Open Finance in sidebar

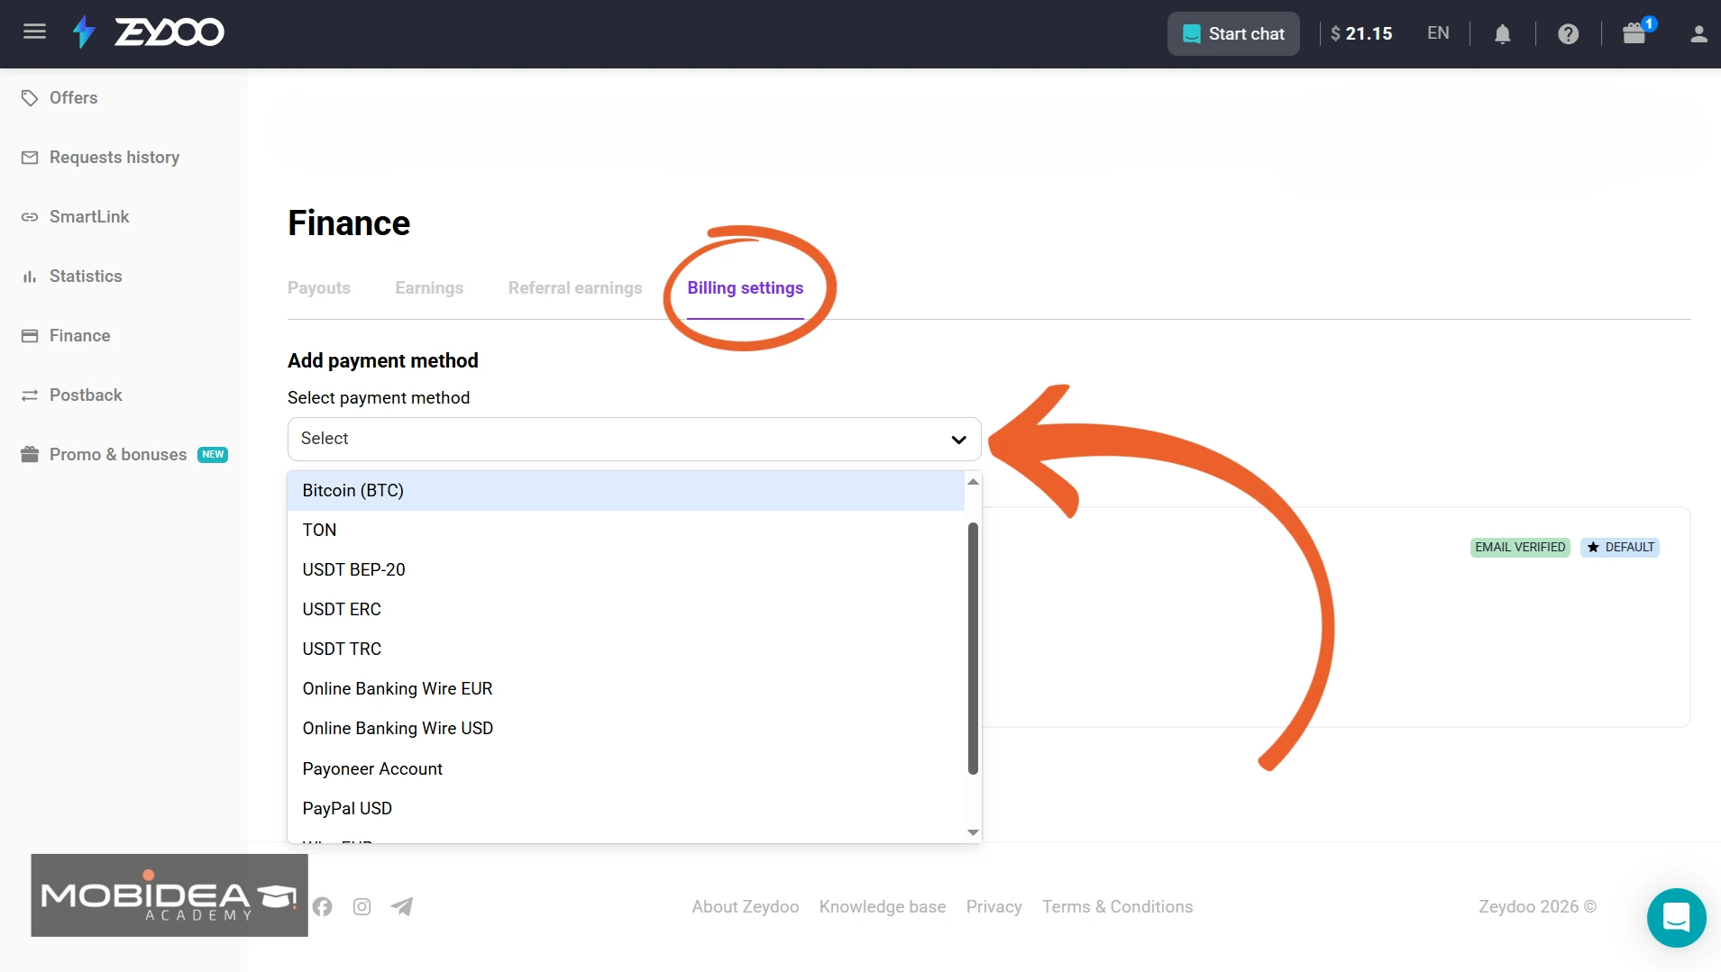pyautogui.click(x=80, y=336)
